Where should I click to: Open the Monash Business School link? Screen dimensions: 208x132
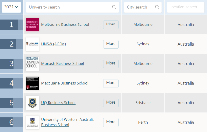(62, 64)
